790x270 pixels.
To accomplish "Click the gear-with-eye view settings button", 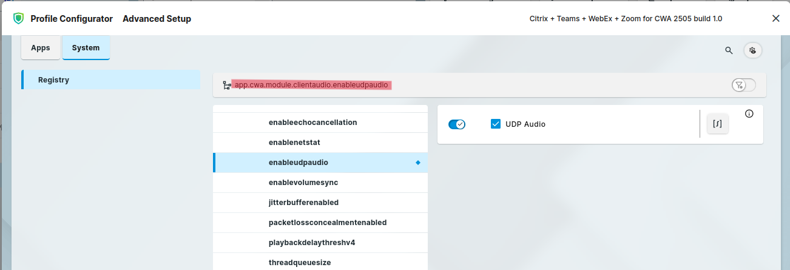I will pyautogui.click(x=753, y=50).
